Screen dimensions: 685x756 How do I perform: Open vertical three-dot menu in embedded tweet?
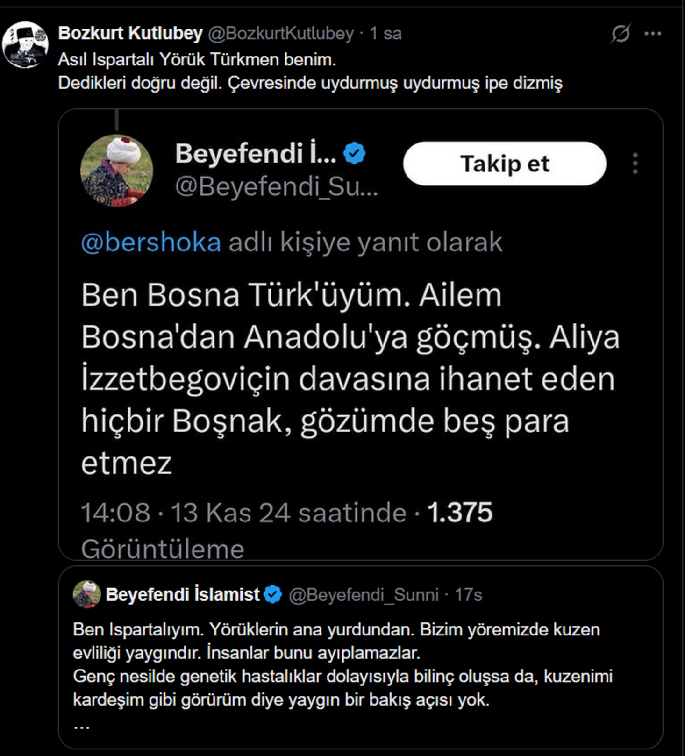635,164
